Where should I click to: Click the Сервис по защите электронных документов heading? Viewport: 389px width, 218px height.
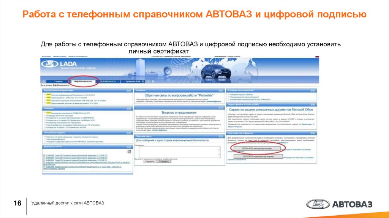(x=271, y=109)
